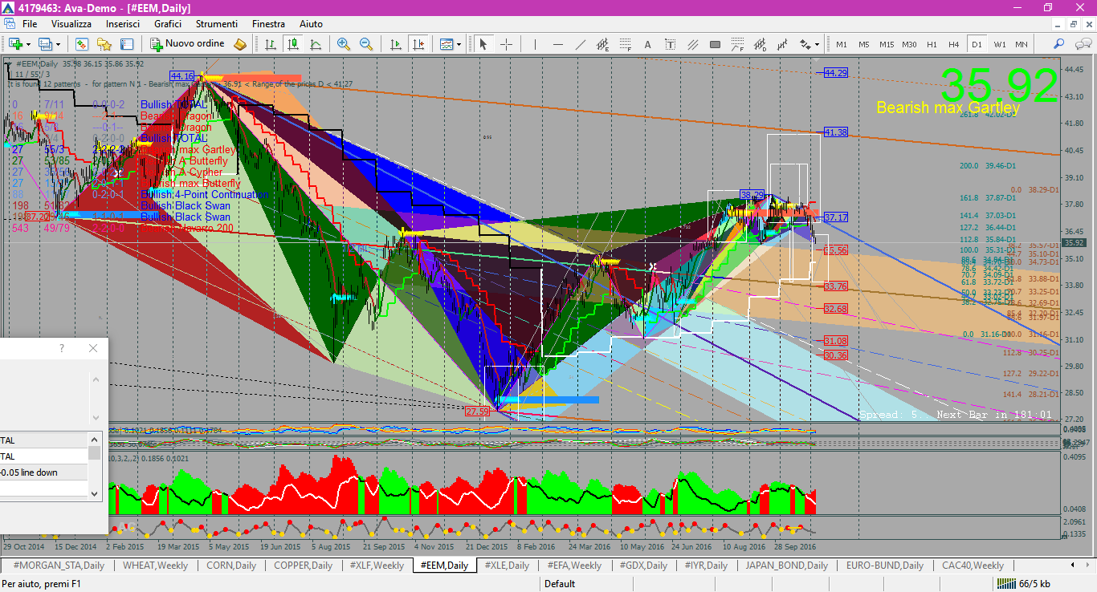This screenshot has width=1097, height=592.
Task: Open the chat community icon
Action: pyautogui.click(x=1083, y=44)
